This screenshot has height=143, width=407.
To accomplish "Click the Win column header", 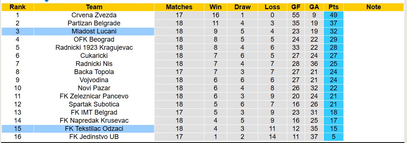I will [x=216, y=7].
